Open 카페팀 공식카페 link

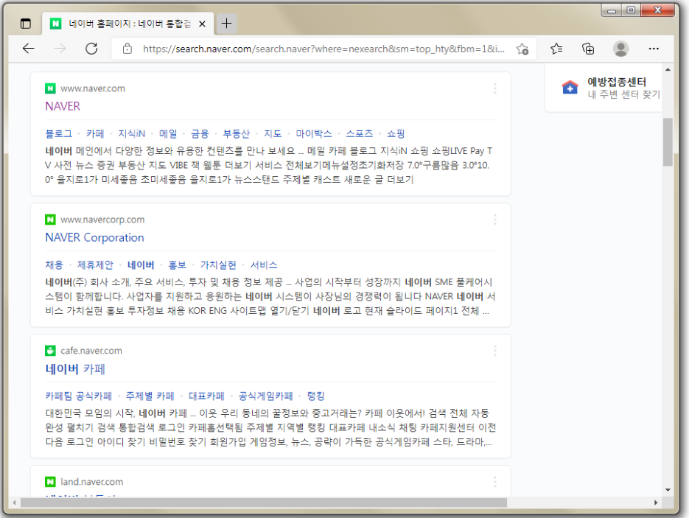pos(78,396)
